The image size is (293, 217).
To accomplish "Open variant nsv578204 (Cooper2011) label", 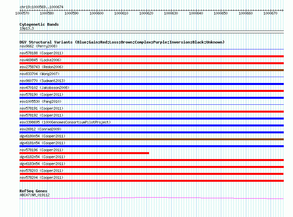I will pos(41,177).
